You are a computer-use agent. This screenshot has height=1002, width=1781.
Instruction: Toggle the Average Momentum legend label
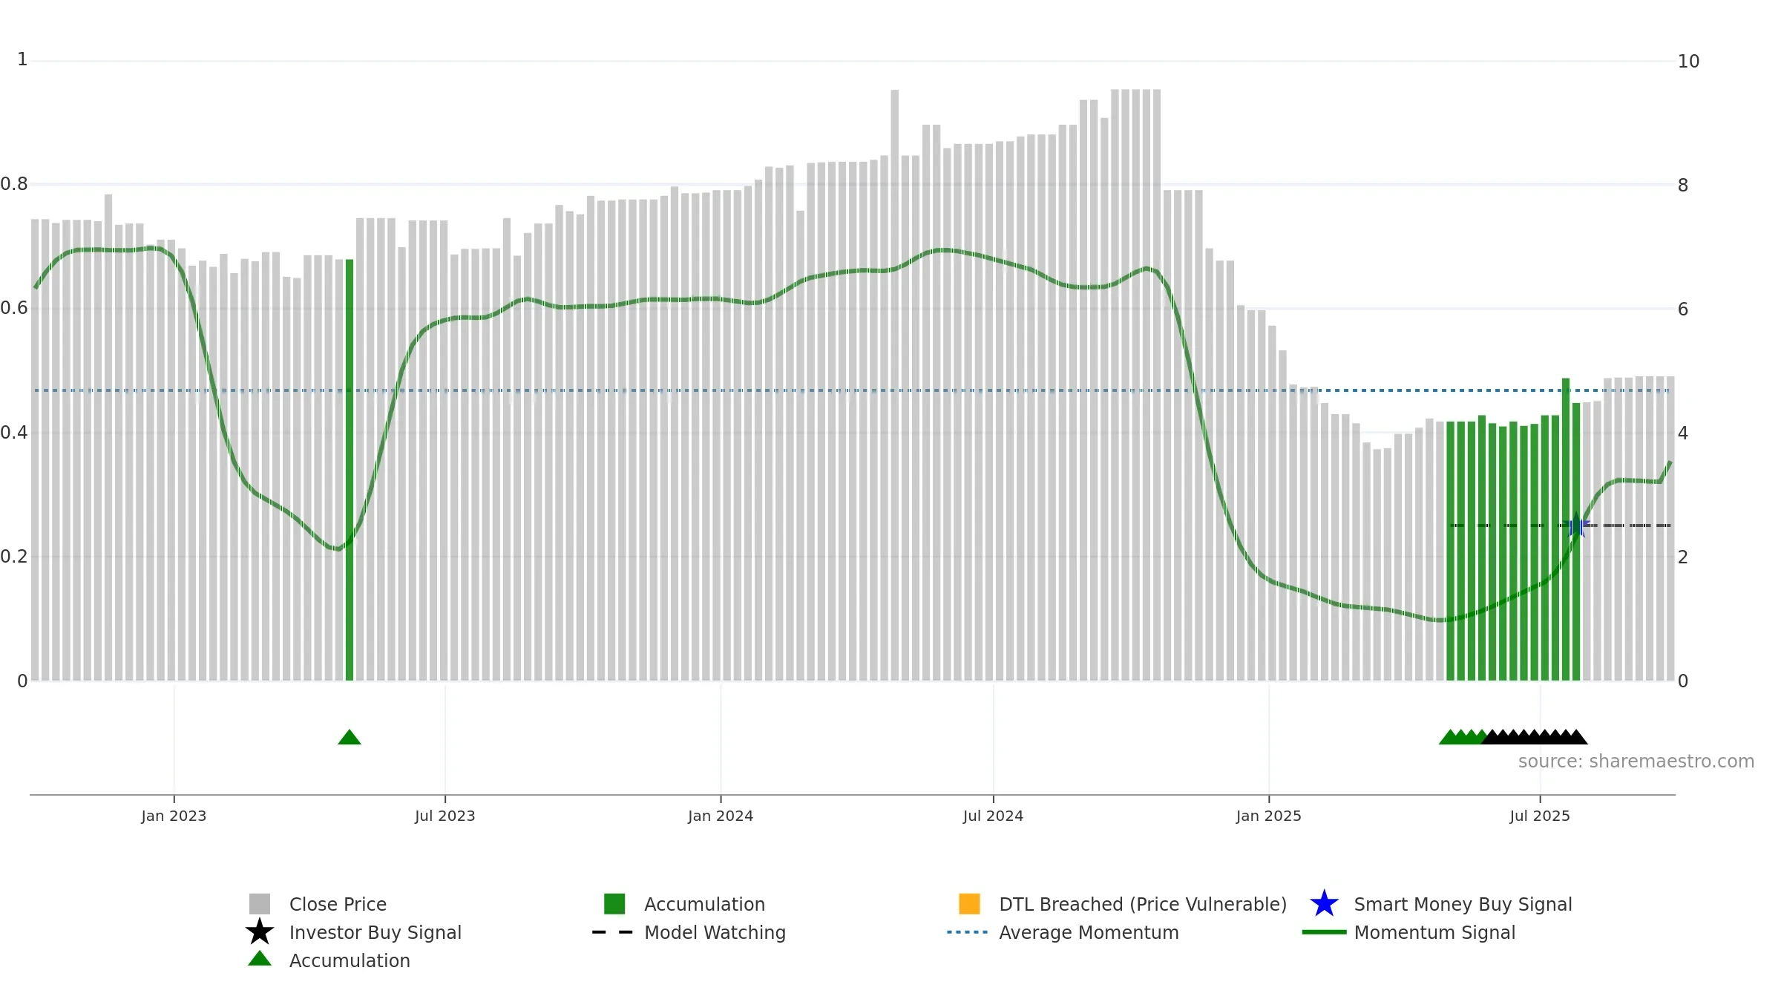click(1089, 932)
